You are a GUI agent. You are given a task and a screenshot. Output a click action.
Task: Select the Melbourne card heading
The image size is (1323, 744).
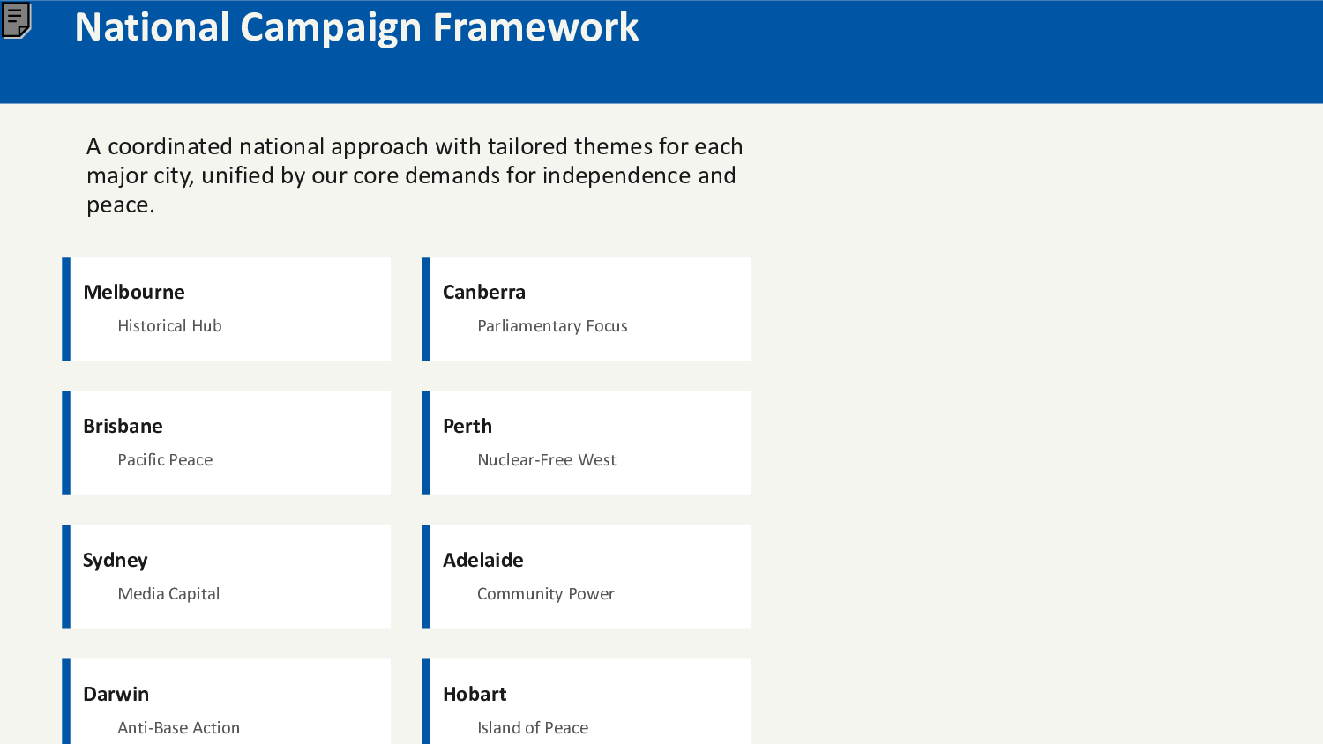pyautogui.click(x=134, y=293)
